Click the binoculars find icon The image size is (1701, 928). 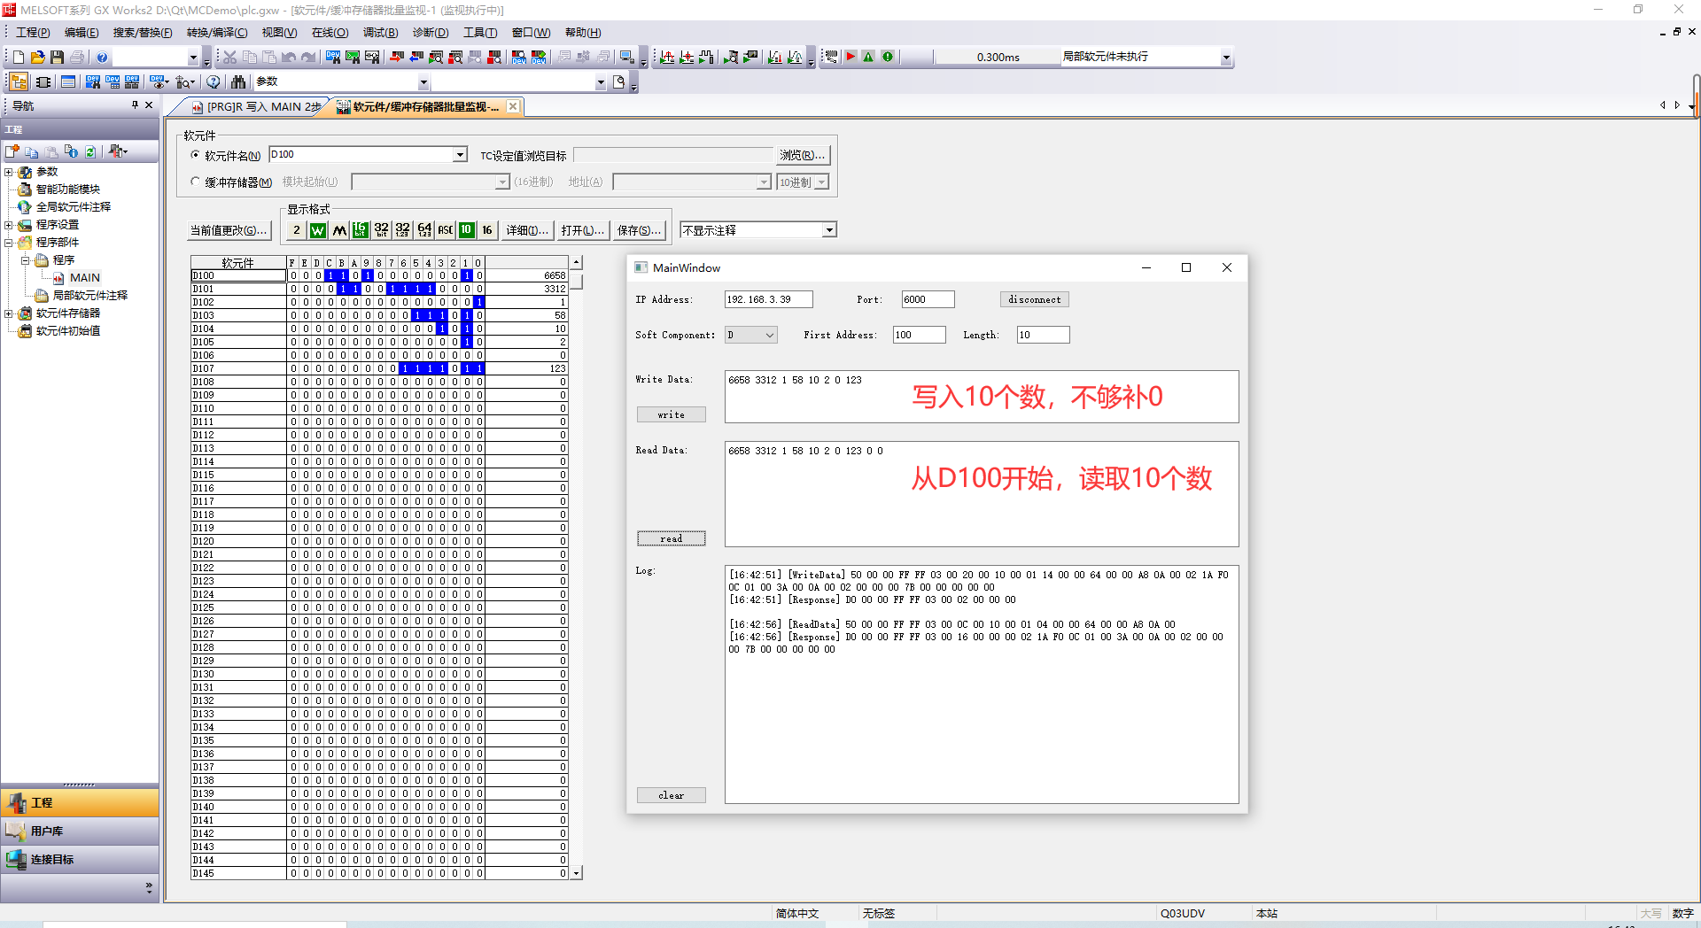238,81
